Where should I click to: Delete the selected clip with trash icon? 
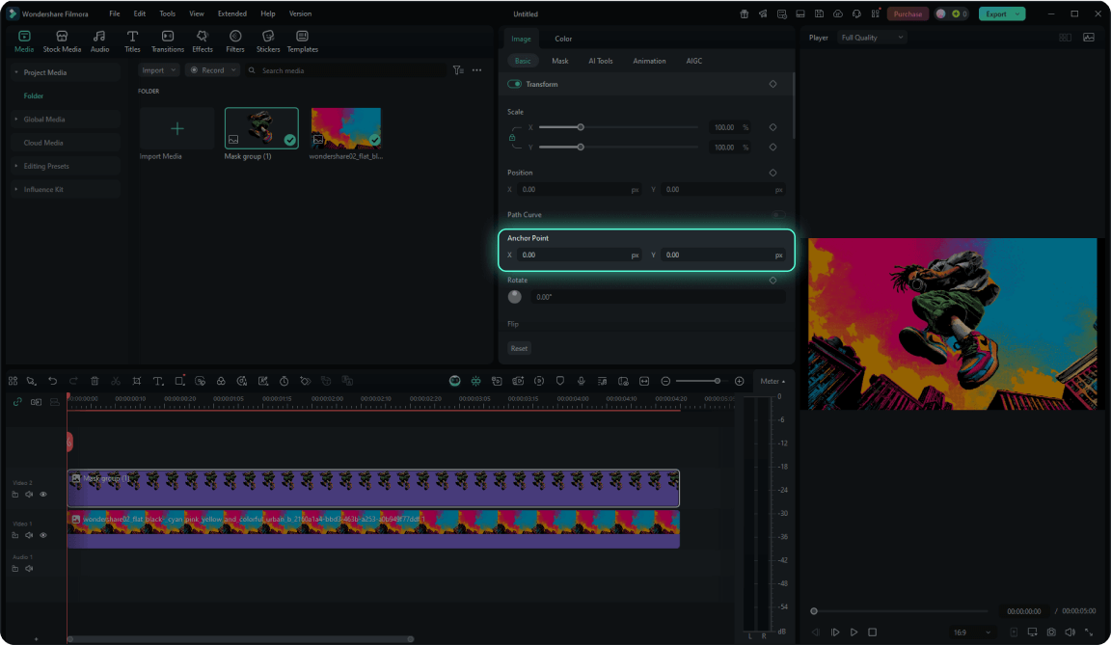(x=95, y=381)
